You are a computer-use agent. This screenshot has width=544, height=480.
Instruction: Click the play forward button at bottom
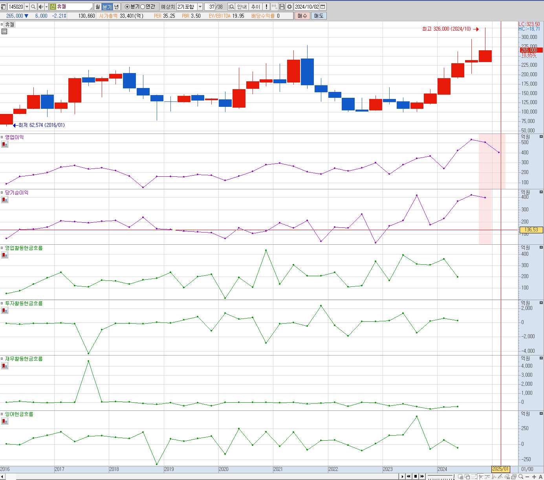[402, 476]
